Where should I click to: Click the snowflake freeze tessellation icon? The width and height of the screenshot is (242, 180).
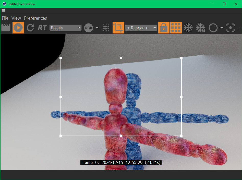(188, 28)
